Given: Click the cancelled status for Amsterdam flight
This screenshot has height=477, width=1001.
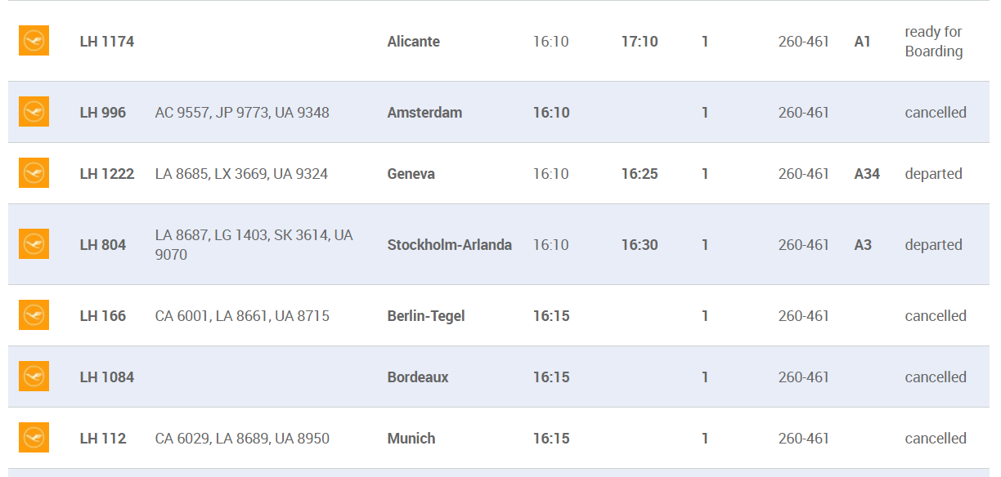Looking at the screenshot, I should 936,113.
